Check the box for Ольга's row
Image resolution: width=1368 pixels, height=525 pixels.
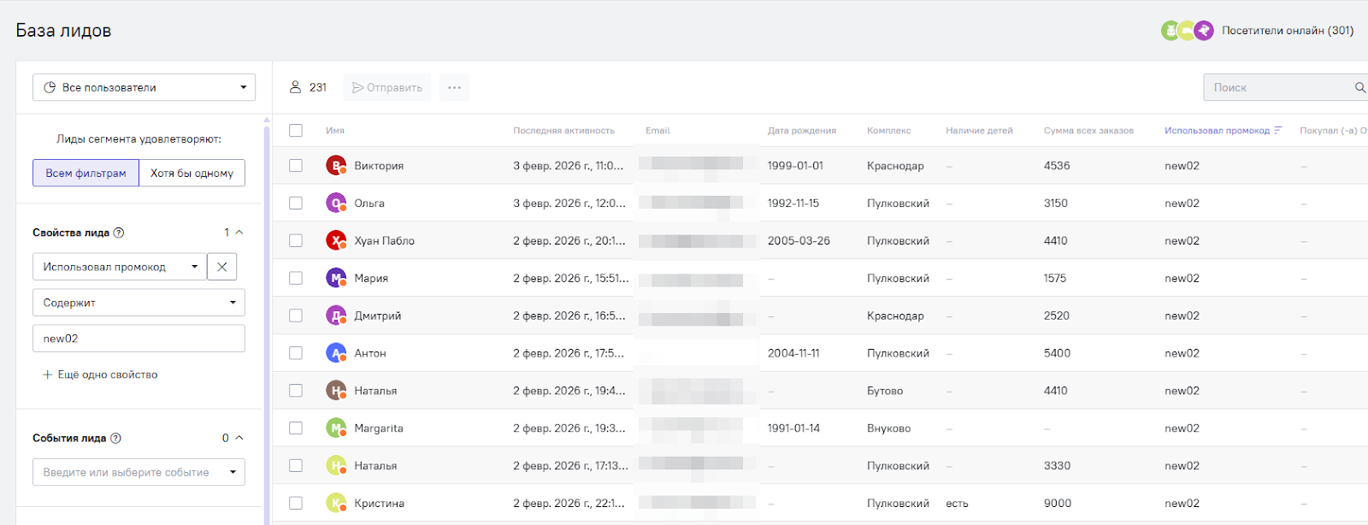[x=296, y=204]
